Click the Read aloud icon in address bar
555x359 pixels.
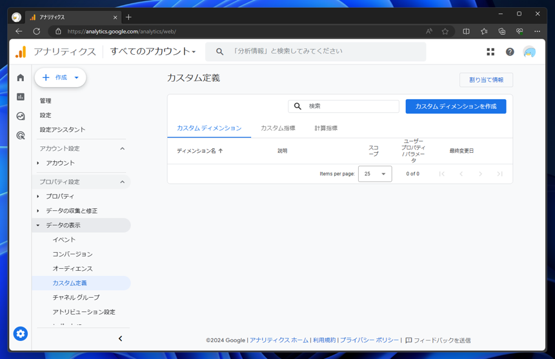[429, 32]
